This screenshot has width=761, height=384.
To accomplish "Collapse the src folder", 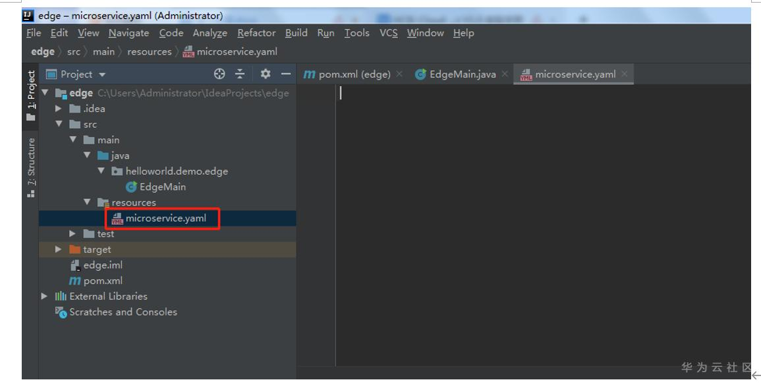I will click(59, 124).
